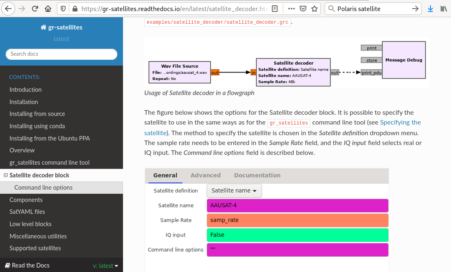The width and height of the screenshot is (451, 272).
Task: Open the Overview page
Action: point(22,150)
